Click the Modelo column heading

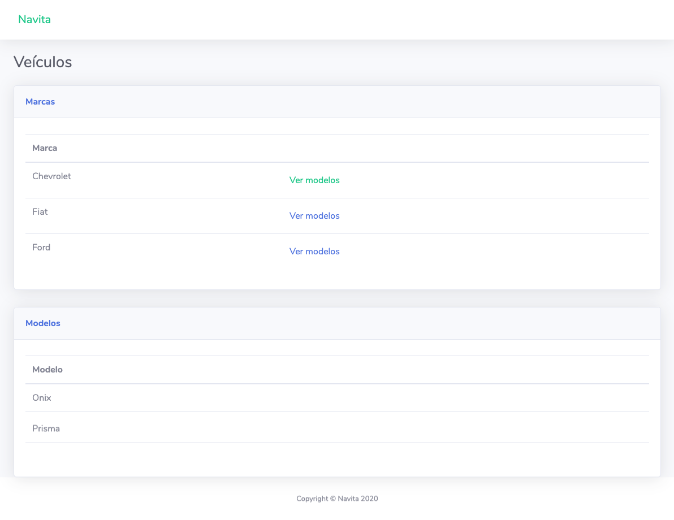pyautogui.click(x=47, y=369)
